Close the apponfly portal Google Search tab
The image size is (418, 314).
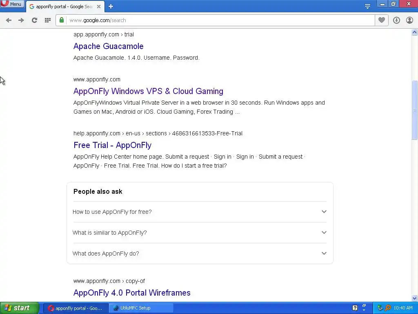pyautogui.click(x=99, y=7)
